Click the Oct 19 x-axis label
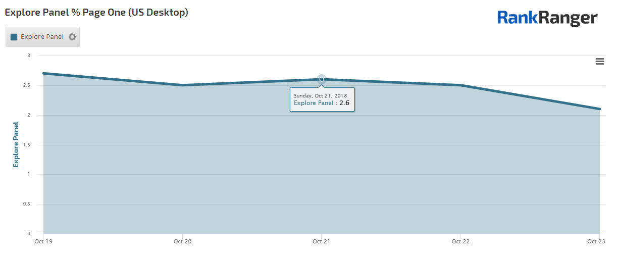The image size is (617, 258). (x=43, y=241)
